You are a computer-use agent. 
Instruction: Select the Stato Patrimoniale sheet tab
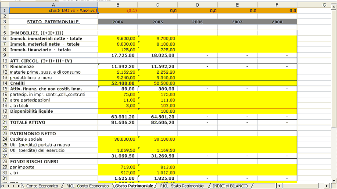[x=134, y=186]
